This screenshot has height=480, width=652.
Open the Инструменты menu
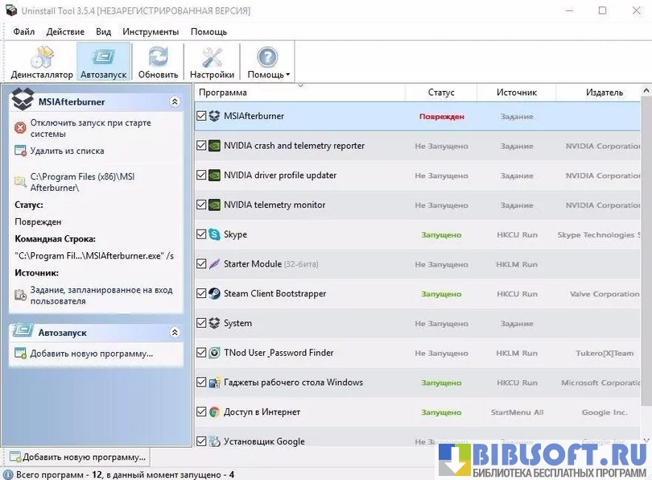151,31
